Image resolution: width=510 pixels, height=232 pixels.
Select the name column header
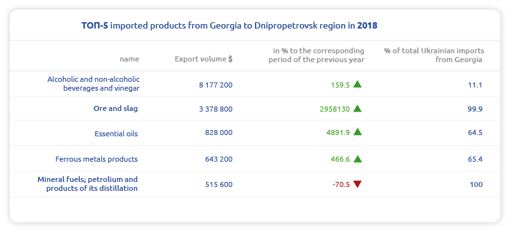point(129,59)
